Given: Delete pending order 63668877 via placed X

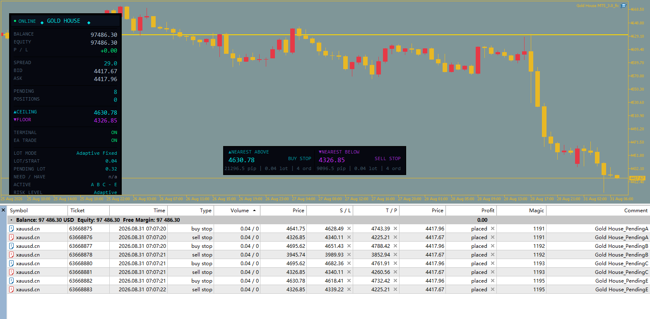Looking at the screenshot, I should (x=493, y=246).
